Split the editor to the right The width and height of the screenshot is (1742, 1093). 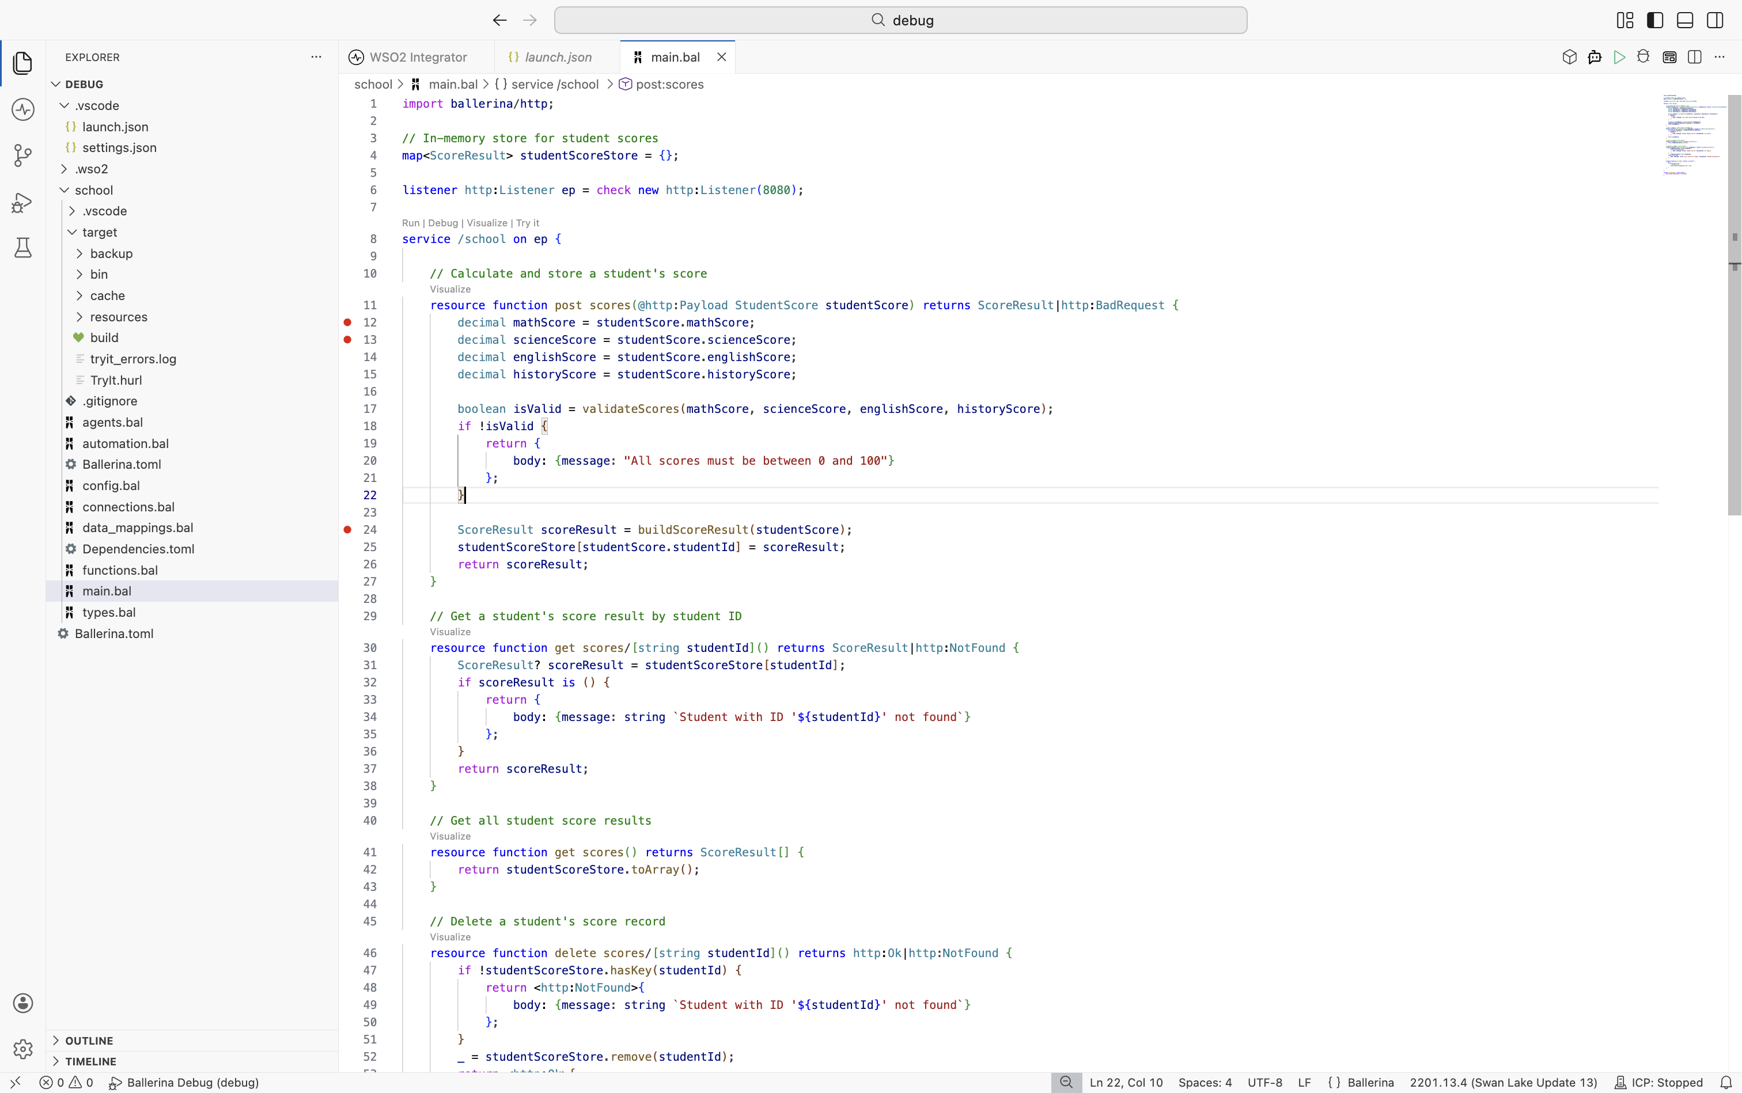pyautogui.click(x=1694, y=57)
